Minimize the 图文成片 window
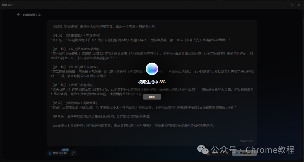Screen dimensions: 304x162 (x=283, y=5)
